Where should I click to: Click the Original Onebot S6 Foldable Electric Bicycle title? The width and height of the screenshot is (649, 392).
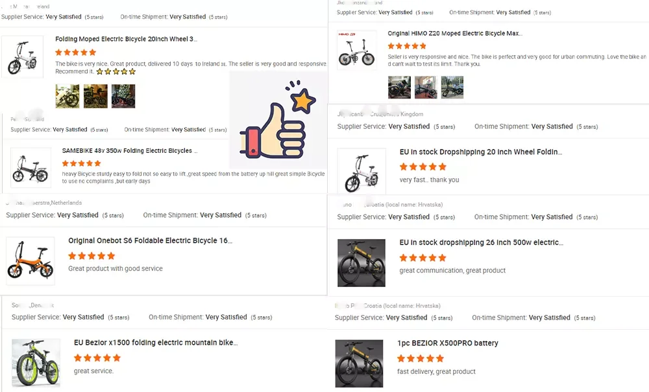151,240
